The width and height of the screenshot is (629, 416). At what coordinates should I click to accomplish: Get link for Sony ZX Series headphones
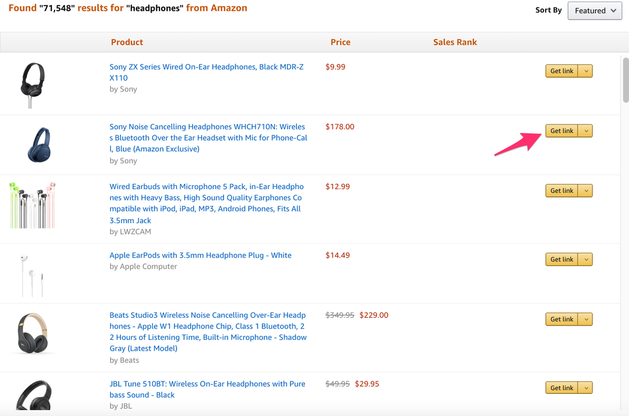click(x=562, y=71)
